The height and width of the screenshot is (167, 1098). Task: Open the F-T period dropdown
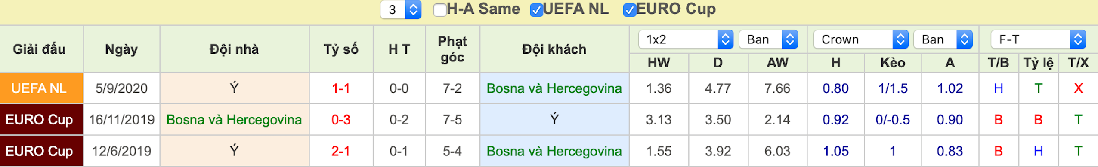click(1038, 39)
